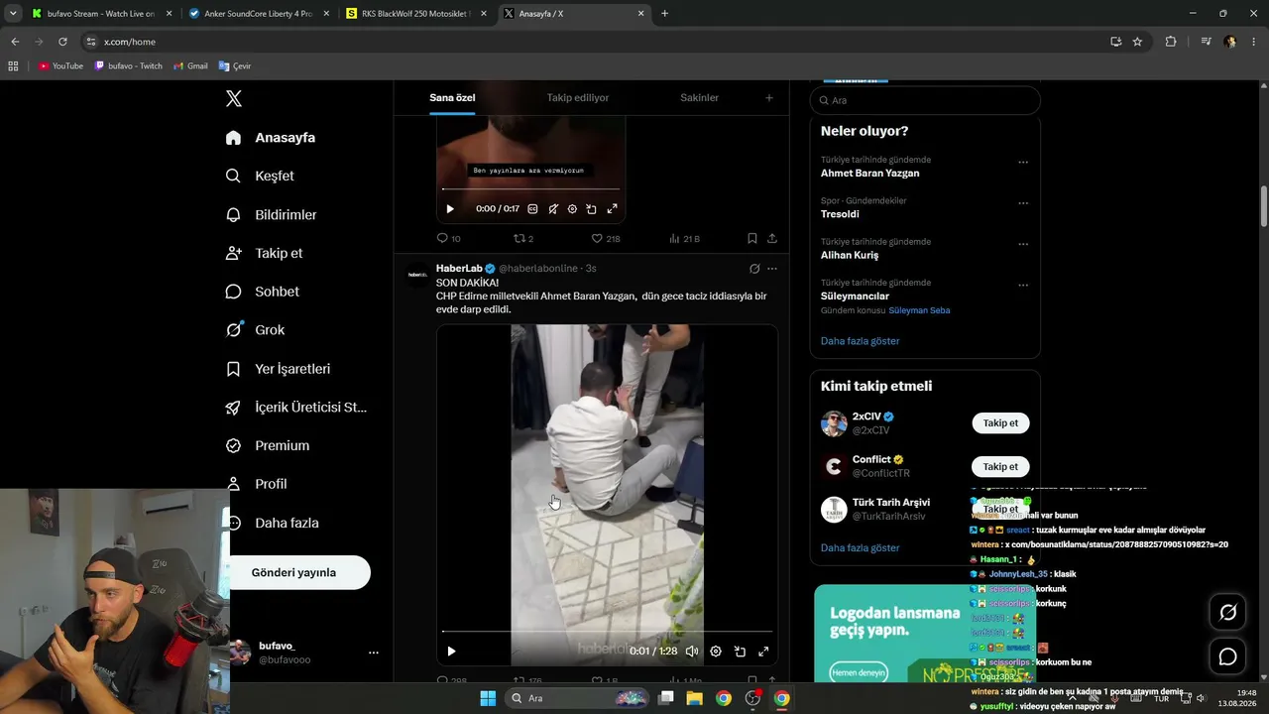Open the floating Grok button at right
This screenshot has height=714, width=1269.
[x=1227, y=613]
